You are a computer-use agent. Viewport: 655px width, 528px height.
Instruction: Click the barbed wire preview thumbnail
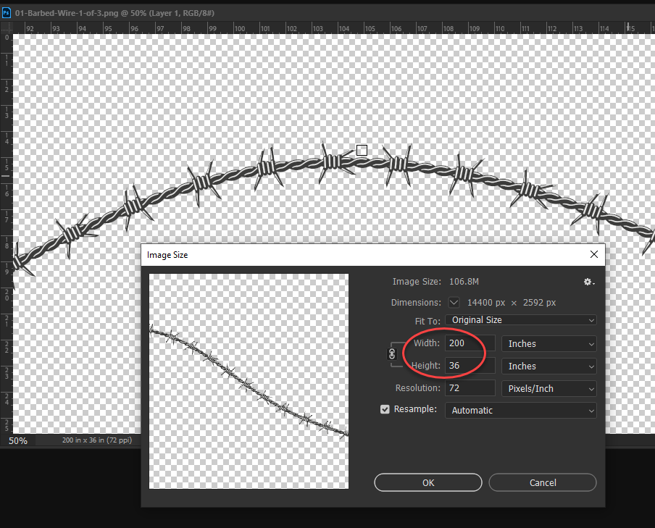249,381
